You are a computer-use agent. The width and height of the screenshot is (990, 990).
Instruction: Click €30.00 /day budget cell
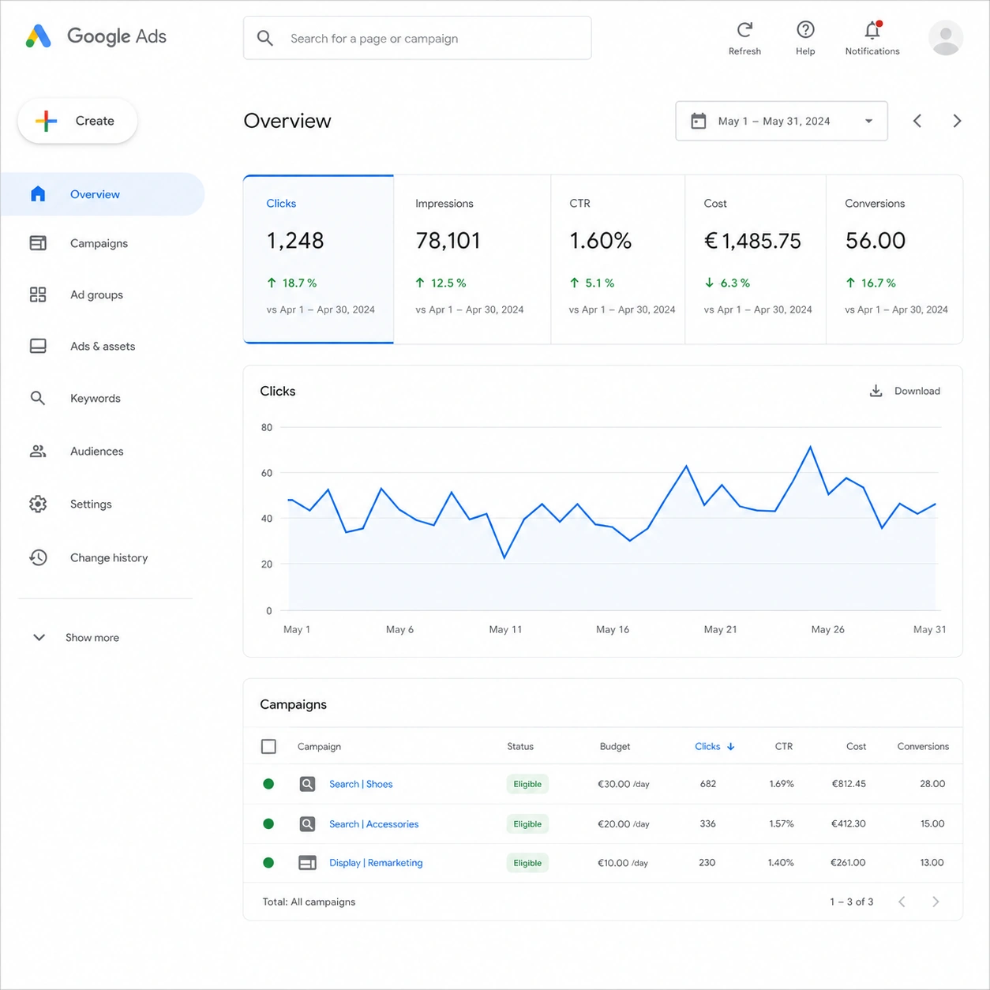pyautogui.click(x=624, y=784)
